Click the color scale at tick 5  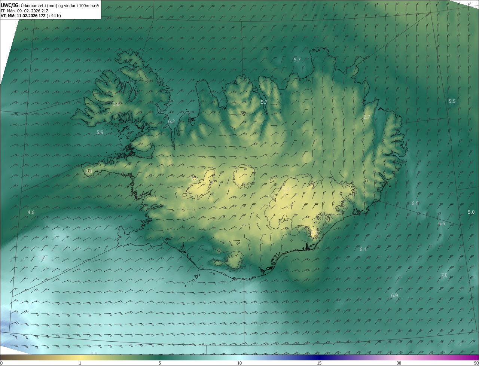point(160,363)
